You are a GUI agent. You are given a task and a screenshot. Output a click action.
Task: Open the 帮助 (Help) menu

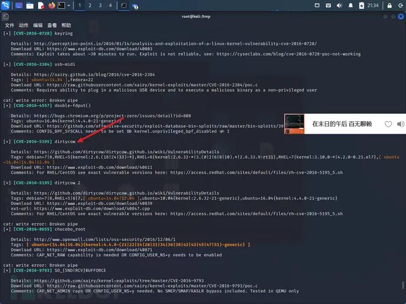[66, 26]
